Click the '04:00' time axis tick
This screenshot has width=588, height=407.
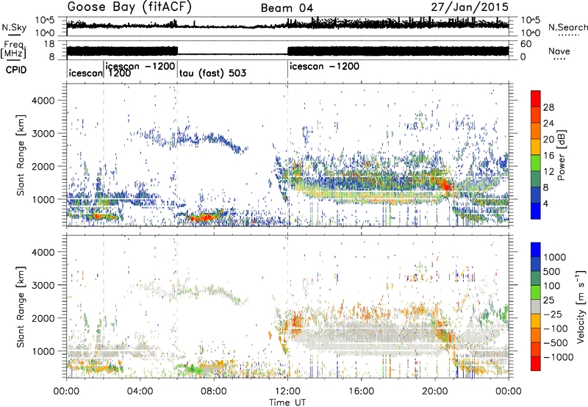(x=140, y=392)
